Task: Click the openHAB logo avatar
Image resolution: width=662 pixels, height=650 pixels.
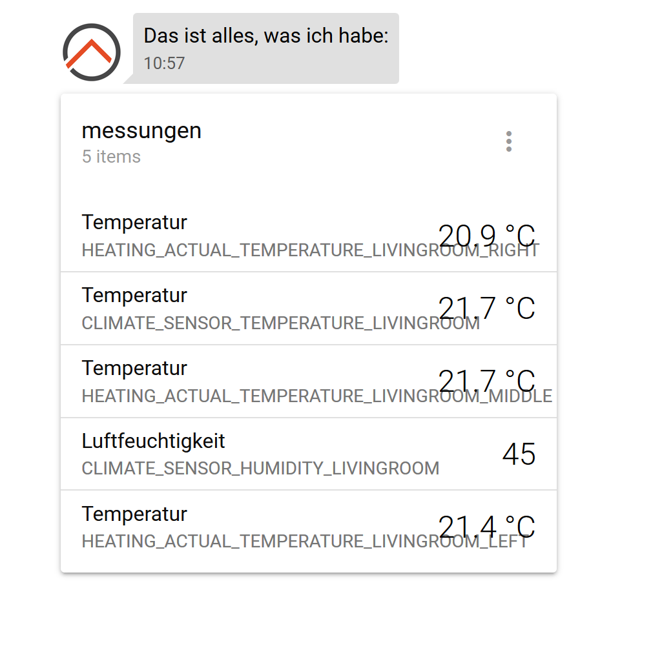Action: pyautogui.click(x=92, y=52)
